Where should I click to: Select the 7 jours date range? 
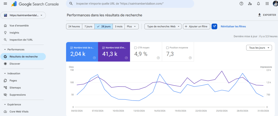(88, 26)
